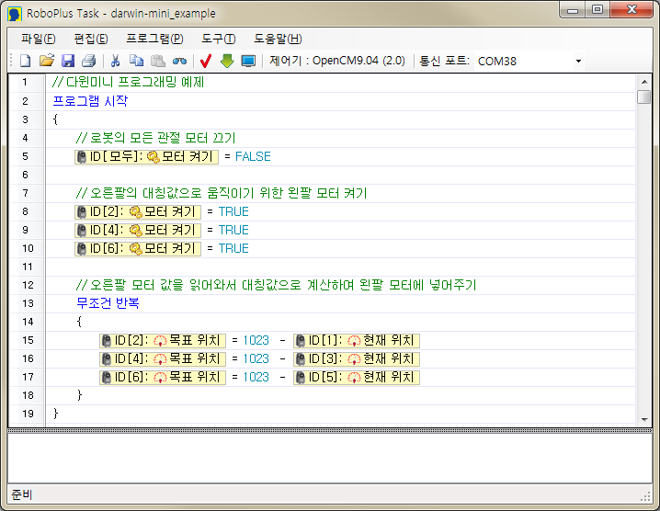
Task: Open the 프로그램(P) menu
Action: [x=154, y=39]
